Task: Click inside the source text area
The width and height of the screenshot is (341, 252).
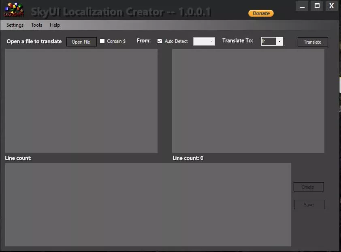Action: (x=81, y=101)
